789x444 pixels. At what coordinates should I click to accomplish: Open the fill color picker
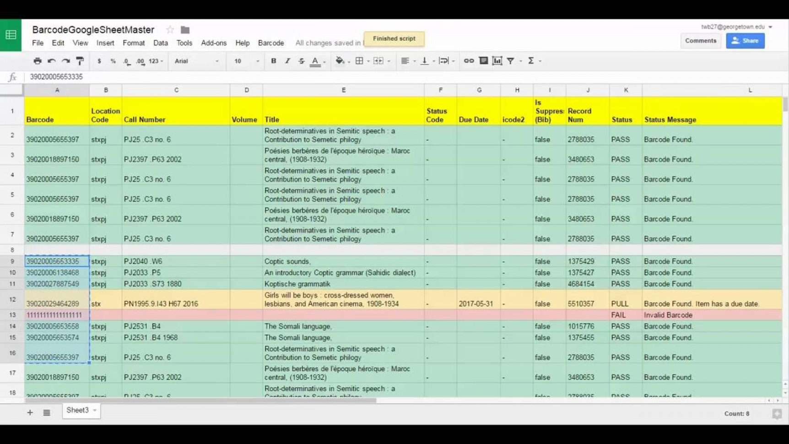pos(340,61)
